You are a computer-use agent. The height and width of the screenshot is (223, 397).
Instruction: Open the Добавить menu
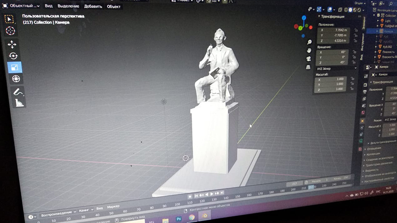(93, 7)
